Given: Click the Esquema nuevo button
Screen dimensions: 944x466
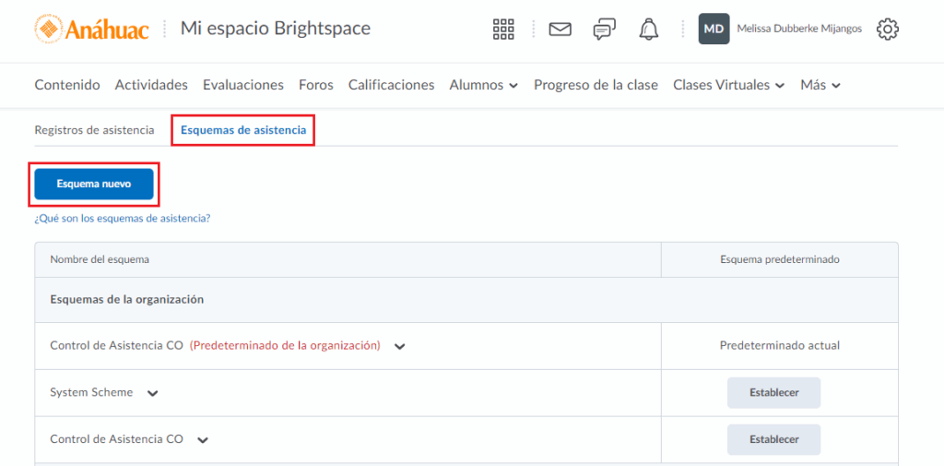Looking at the screenshot, I should (x=94, y=184).
